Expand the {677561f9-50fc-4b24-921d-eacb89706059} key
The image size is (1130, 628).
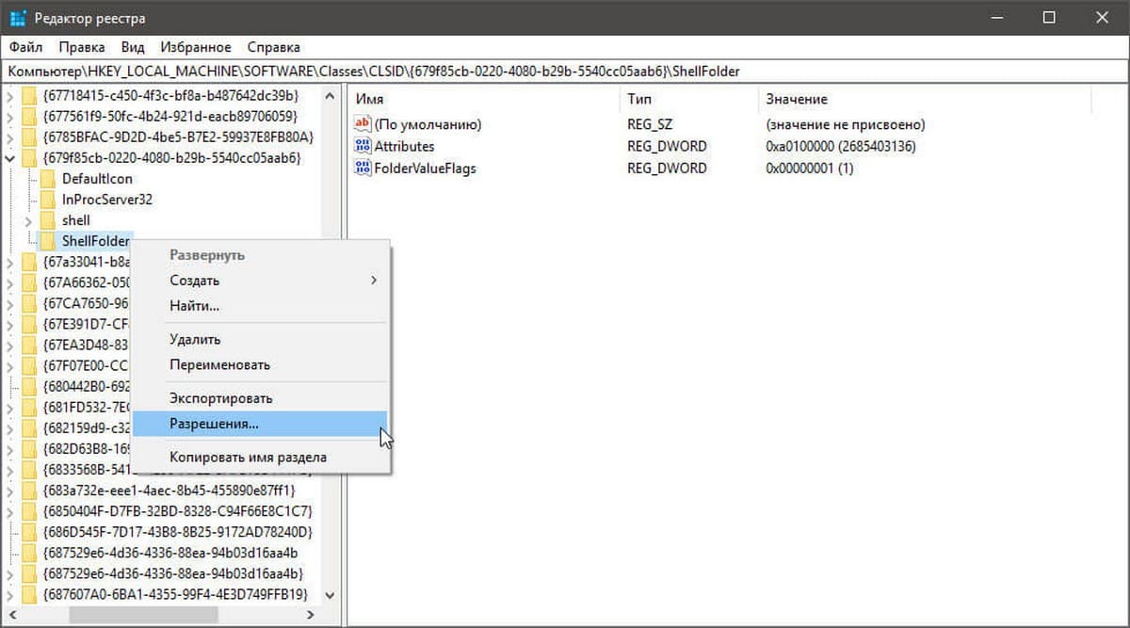[x=11, y=117]
